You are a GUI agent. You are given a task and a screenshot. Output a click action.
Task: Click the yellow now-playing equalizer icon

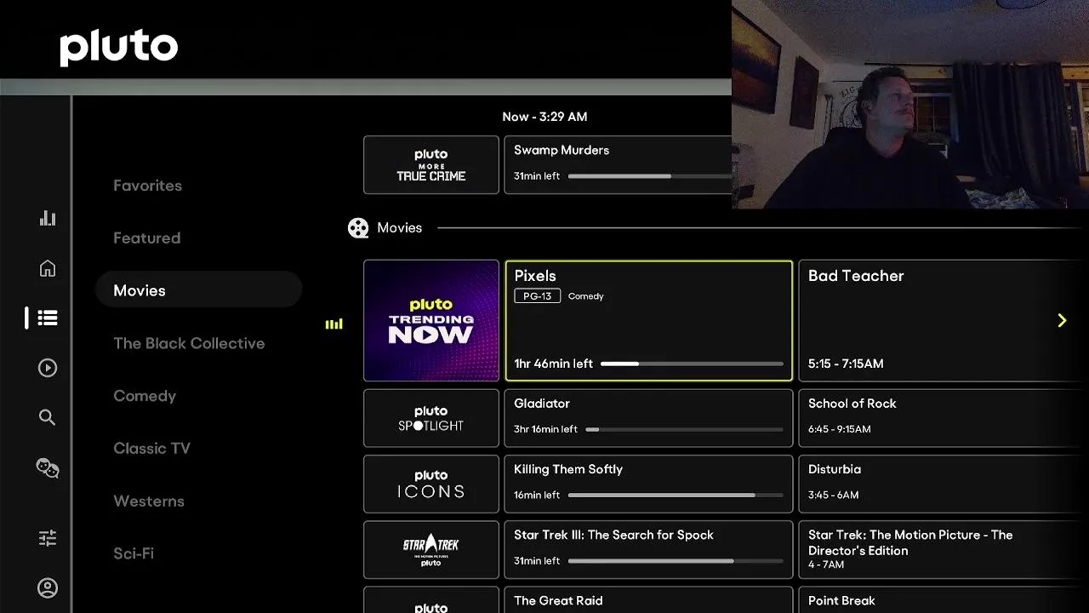pos(334,324)
